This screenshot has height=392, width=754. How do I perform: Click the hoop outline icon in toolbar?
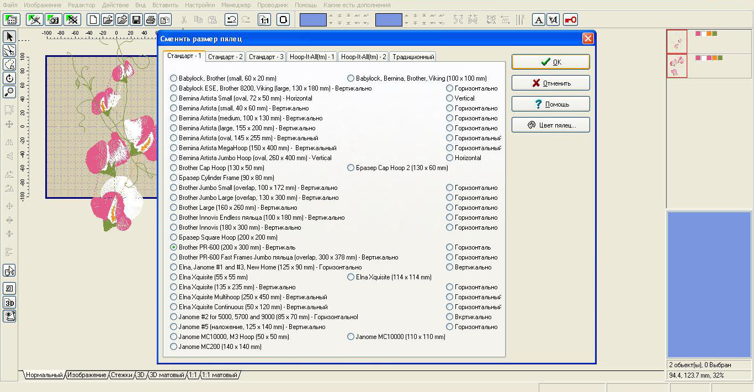(x=283, y=20)
